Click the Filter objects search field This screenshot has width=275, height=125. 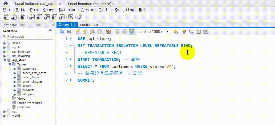30,37
